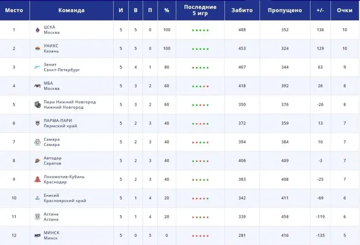Click the Zenit Saint Petersburg team logo
Screen dimensions: 360x245
tap(37, 67)
